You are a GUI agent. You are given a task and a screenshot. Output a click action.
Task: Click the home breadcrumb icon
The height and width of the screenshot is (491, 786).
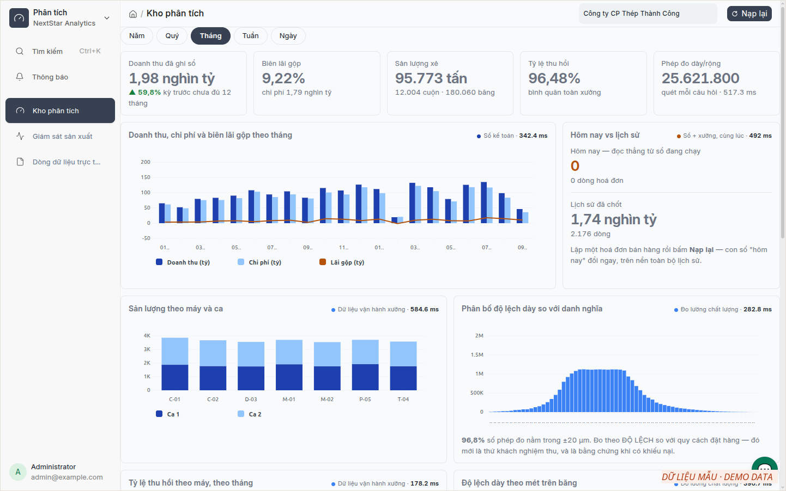(x=133, y=14)
